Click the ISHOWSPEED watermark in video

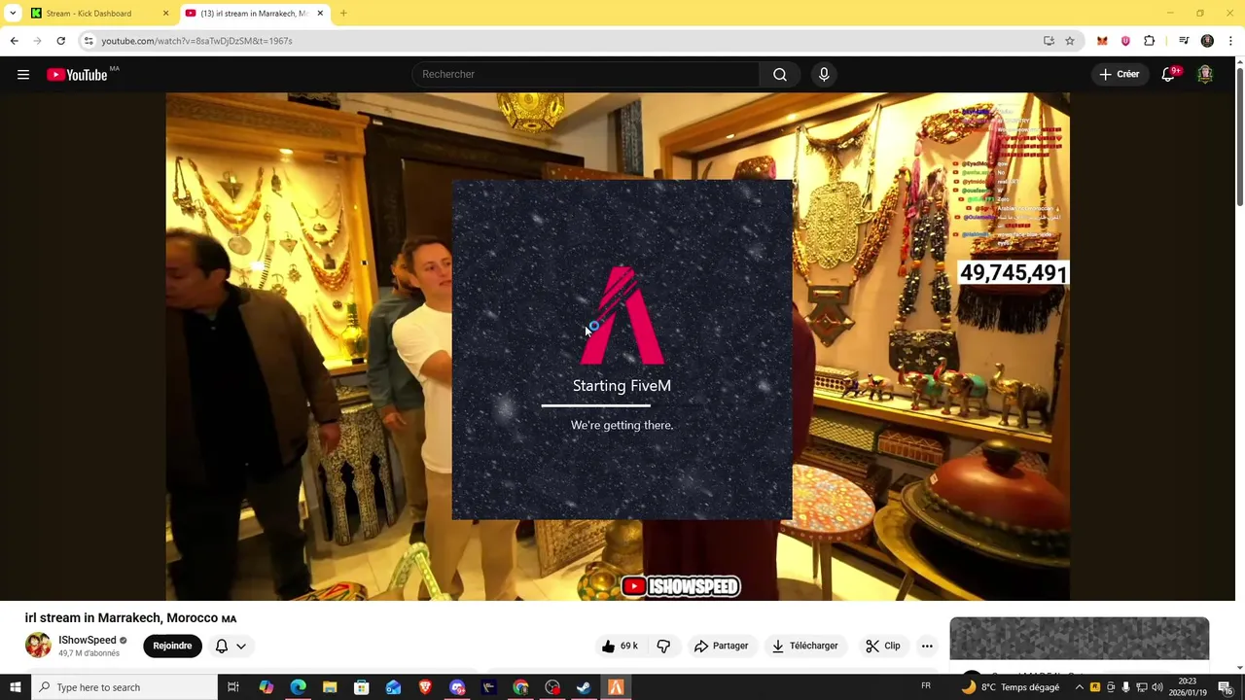tap(681, 586)
